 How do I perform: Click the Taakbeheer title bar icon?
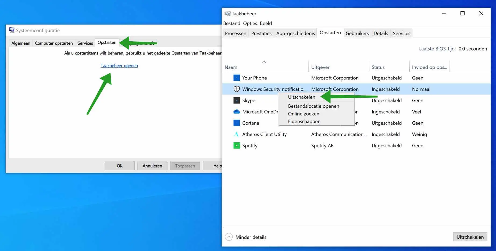tap(227, 13)
